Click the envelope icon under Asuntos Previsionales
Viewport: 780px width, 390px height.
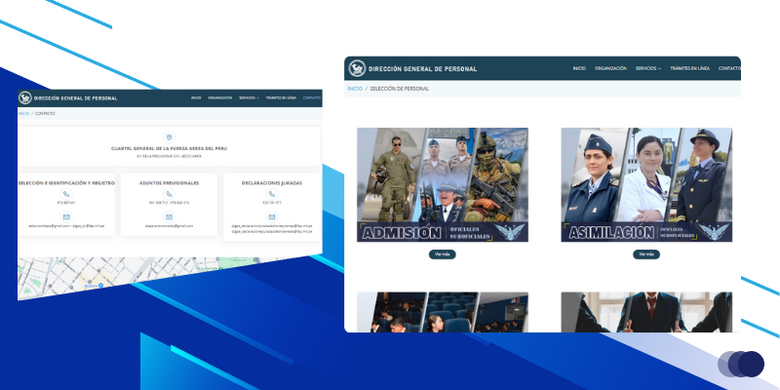tap(170, 216)
